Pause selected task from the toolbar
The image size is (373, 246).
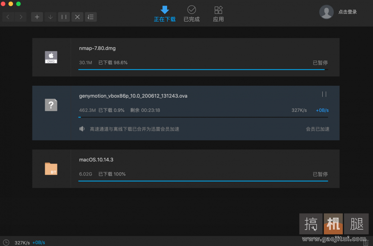[64, 17]
